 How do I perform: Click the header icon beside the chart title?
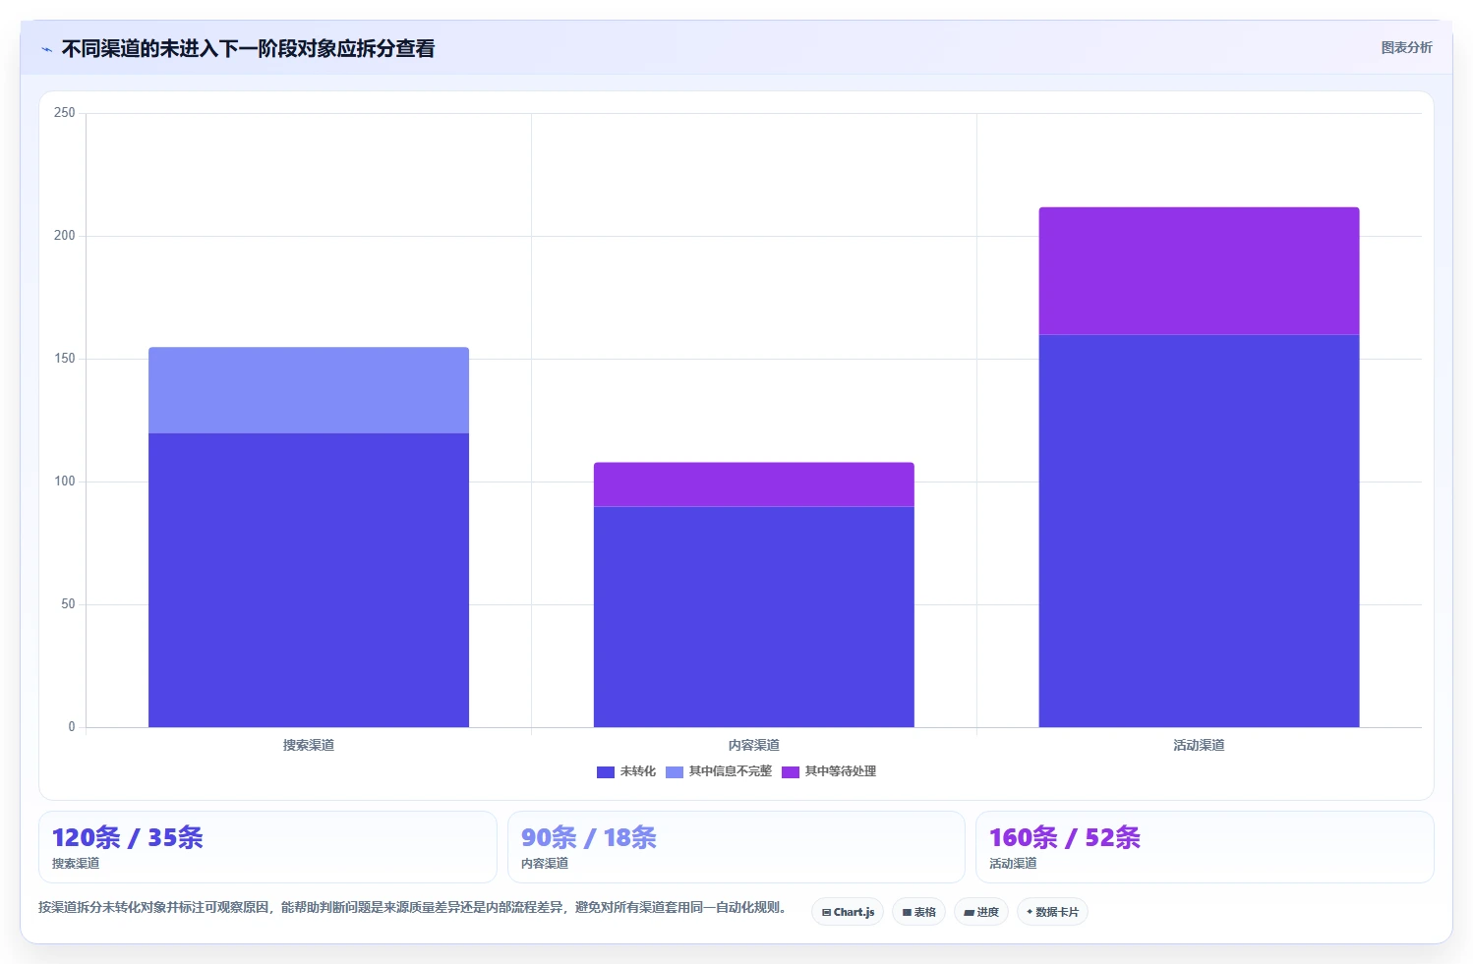coord(46,49)
